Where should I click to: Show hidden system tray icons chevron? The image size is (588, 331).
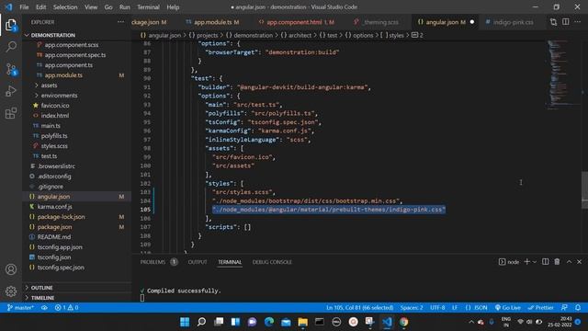click(471, 322)
